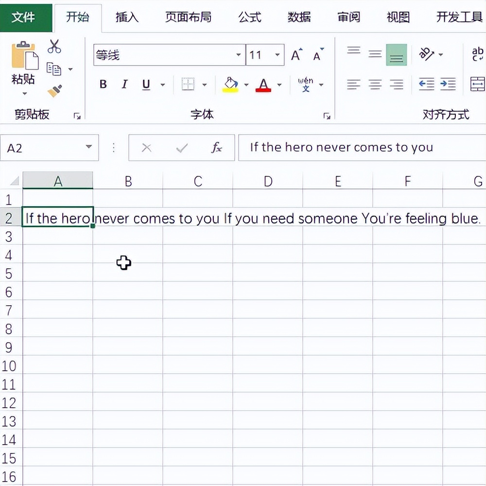Viewport: 486px width, 486px height.
Task: Expand fill color dropdown arrow
Action: click(x=246, y=85)
